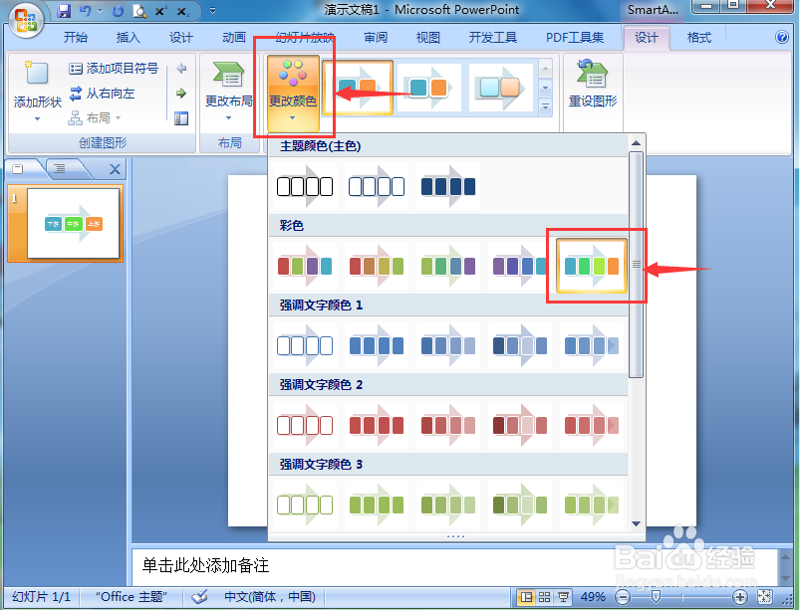Open print preview from quick access

[x=139, y=11]
